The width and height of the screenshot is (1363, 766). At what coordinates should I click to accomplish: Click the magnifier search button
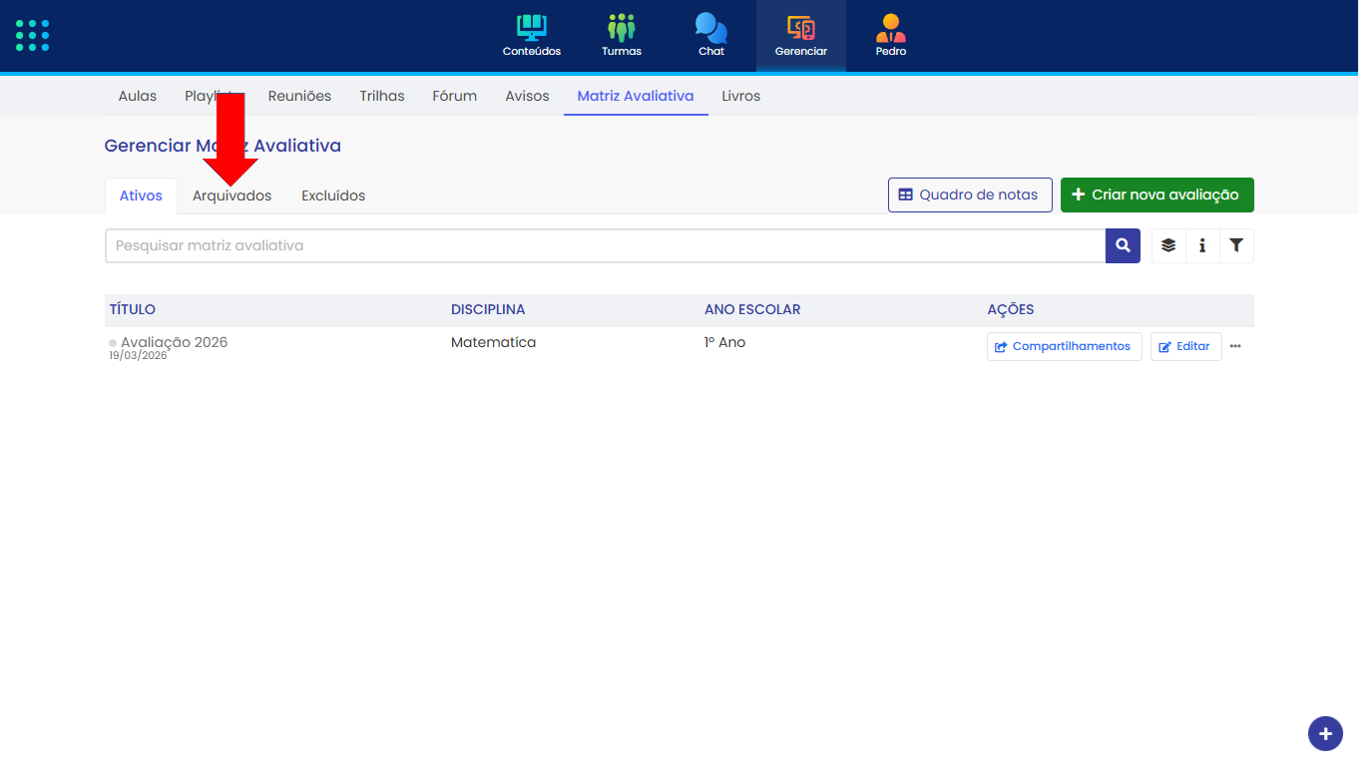[1123, 245]
